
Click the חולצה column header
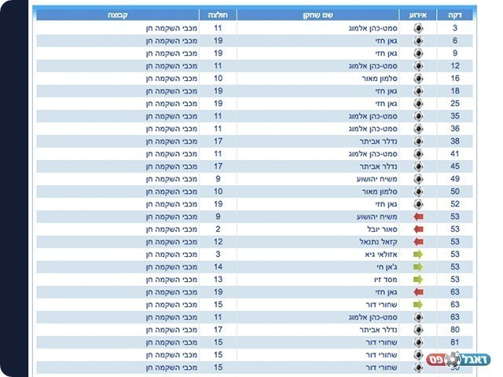pos(218,15)
